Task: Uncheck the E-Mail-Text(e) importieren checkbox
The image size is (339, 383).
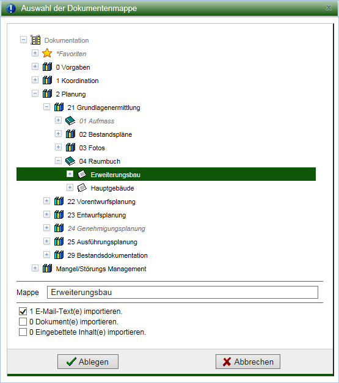Action: click(x=23, y=312)
